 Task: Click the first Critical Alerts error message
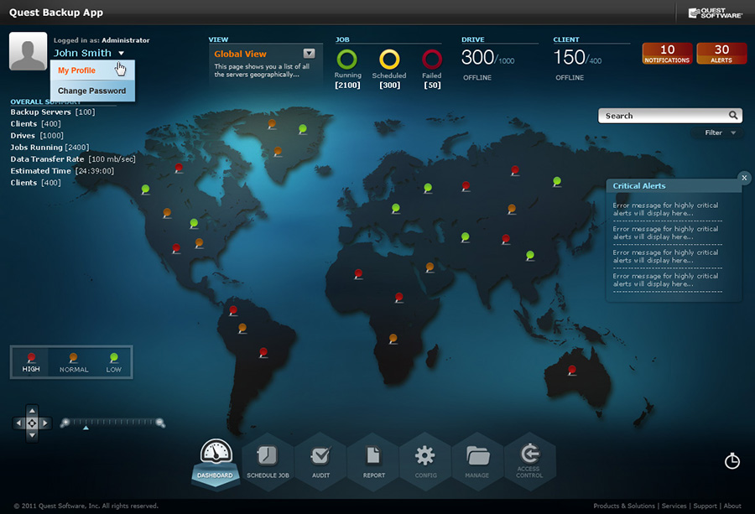coord(665,210)
